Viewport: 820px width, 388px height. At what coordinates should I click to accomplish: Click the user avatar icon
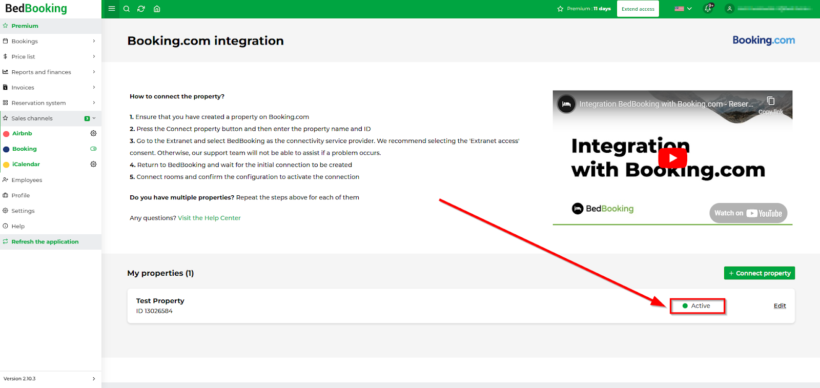[x=730, y=9]
